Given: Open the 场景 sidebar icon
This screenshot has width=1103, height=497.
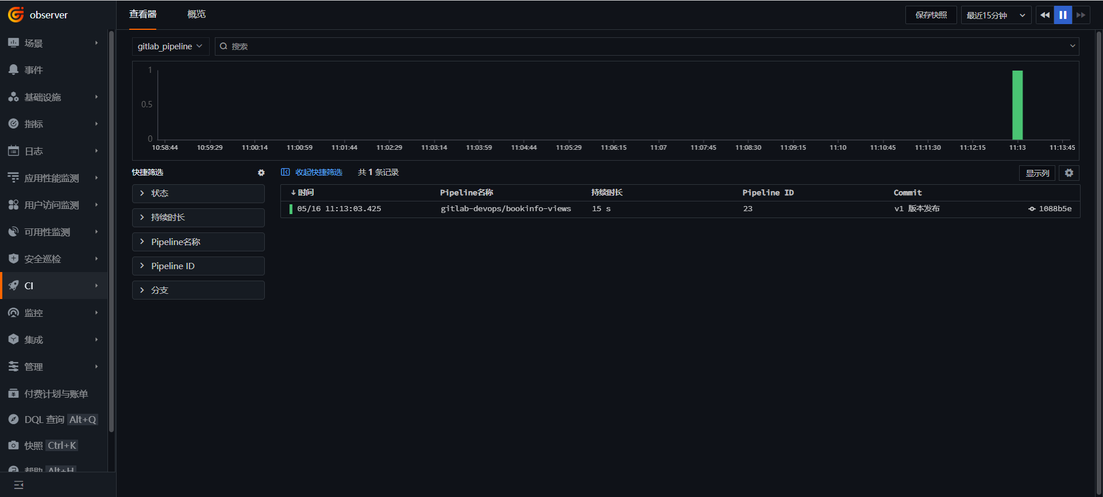Looking at the screenshot, I should (x=13, y=43).
